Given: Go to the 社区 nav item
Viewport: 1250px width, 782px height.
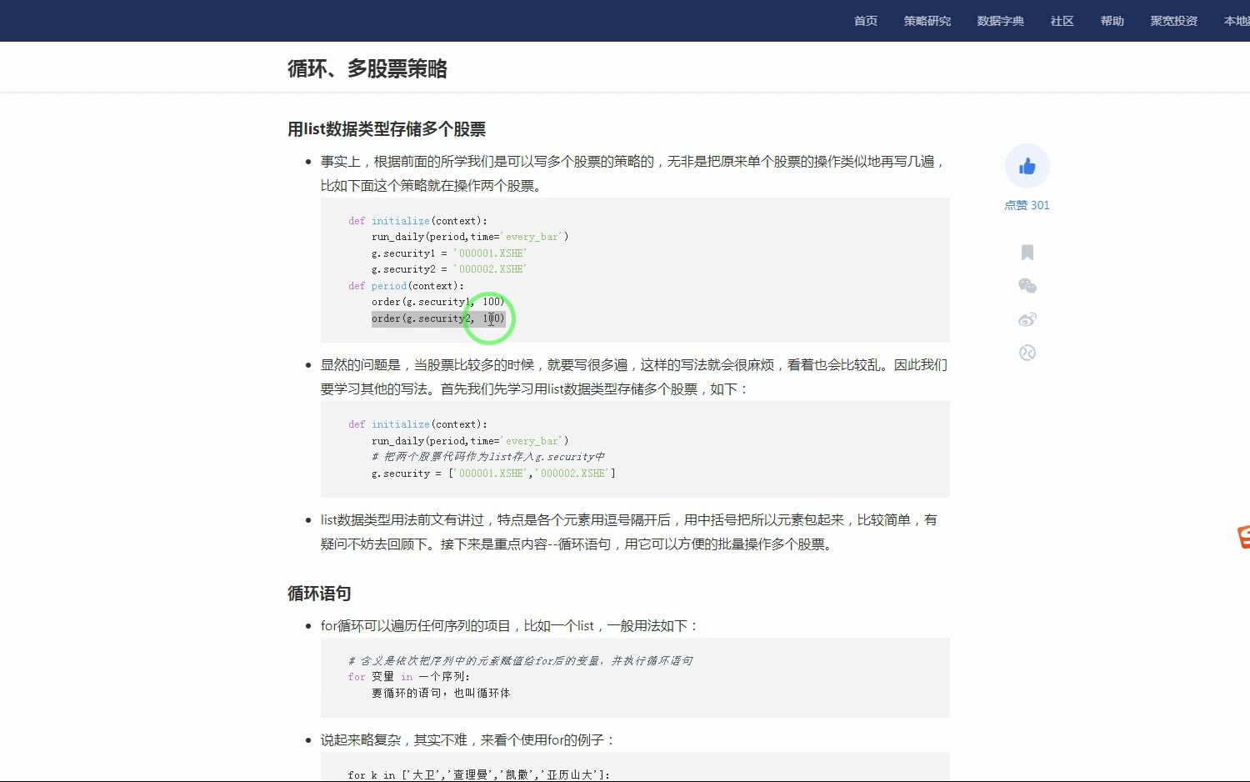Looking at the screenshot, I should (1062, 21).
